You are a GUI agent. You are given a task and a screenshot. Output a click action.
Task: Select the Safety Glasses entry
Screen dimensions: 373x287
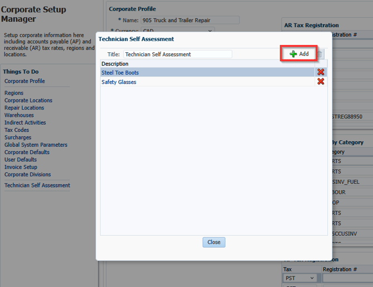point(119,82)
